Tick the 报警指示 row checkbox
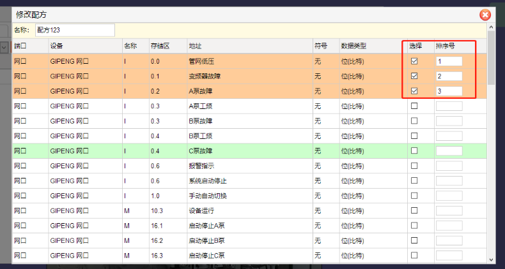The width and height of the screenshot is (505, 269). point(414,165)
